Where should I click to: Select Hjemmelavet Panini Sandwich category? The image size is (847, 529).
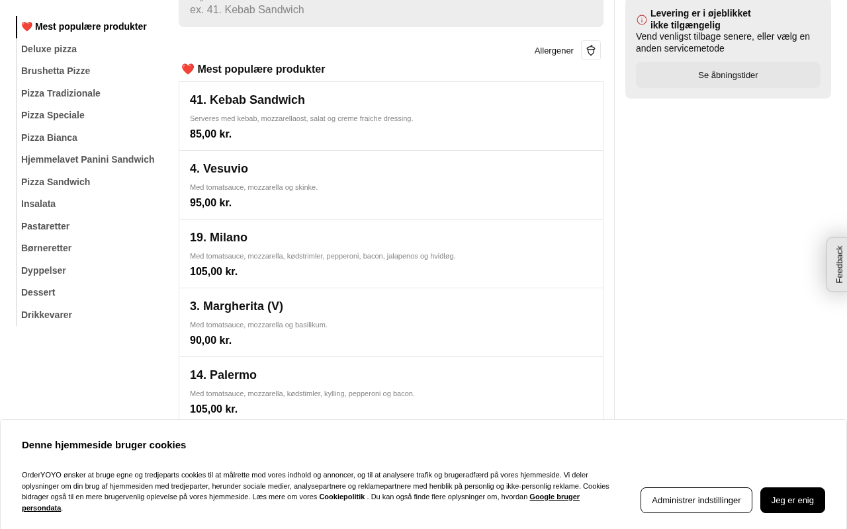[x=87, y=159]
